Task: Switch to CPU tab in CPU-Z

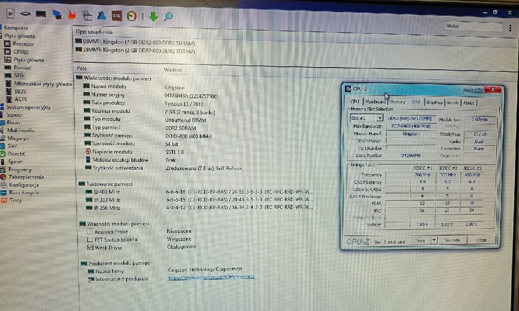Action: tap(355, 102)
